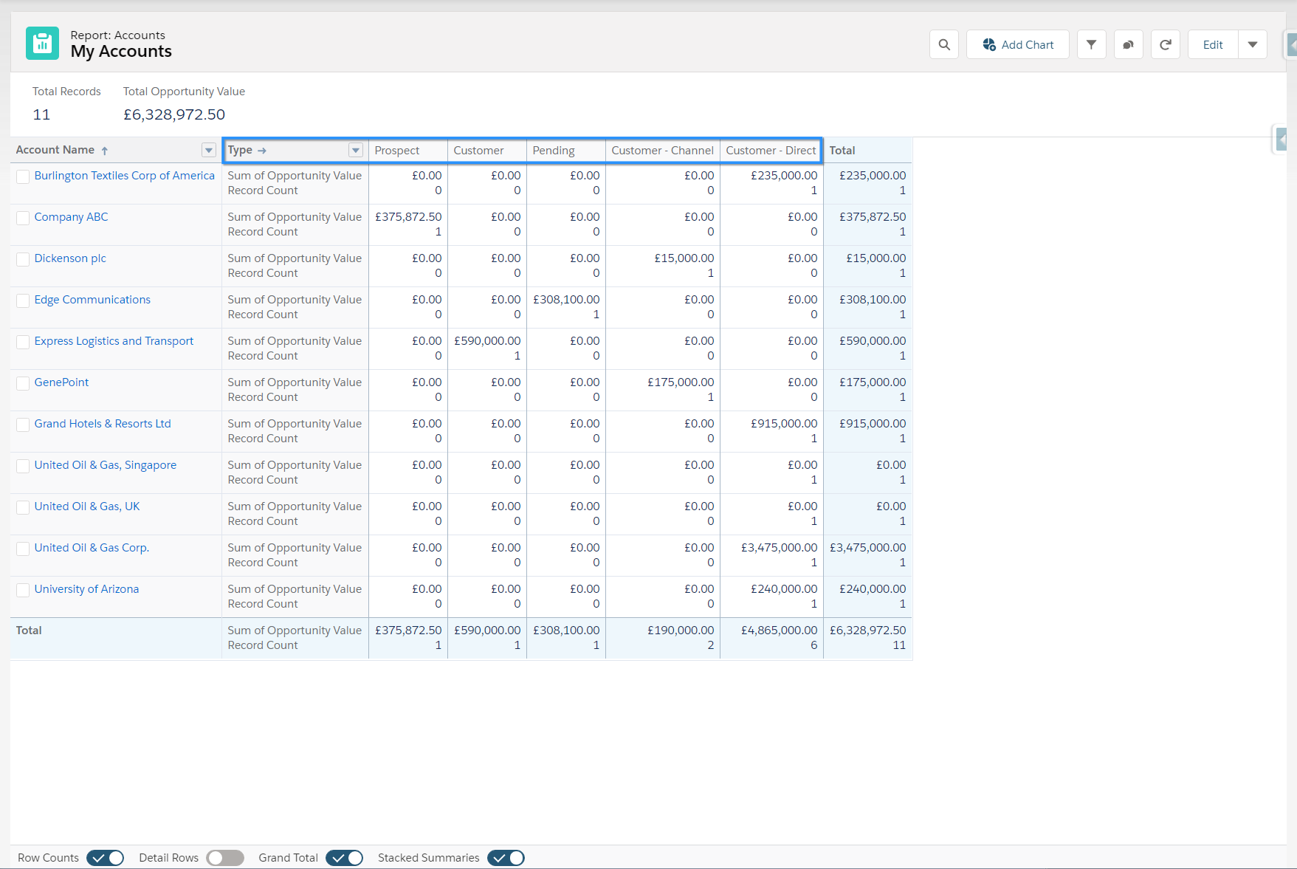
Task: Open the Express Logistics and Transport link
Action: [x=114, y=341]
